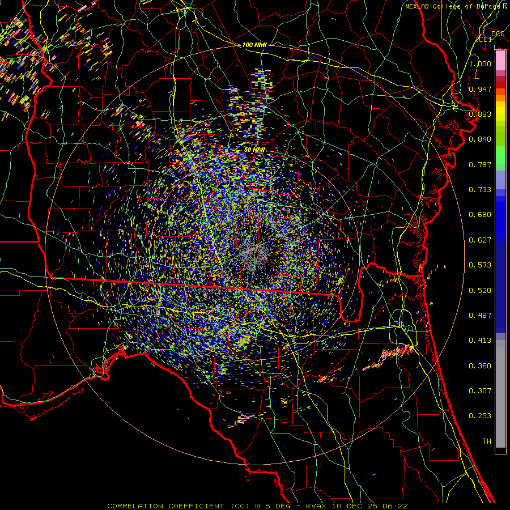Pick the red swatch beside 0.947
510x510 pixels.
[x=500, y=85]
